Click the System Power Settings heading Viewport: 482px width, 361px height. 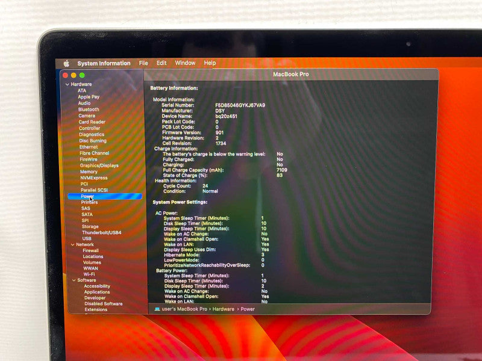point(180,202)
